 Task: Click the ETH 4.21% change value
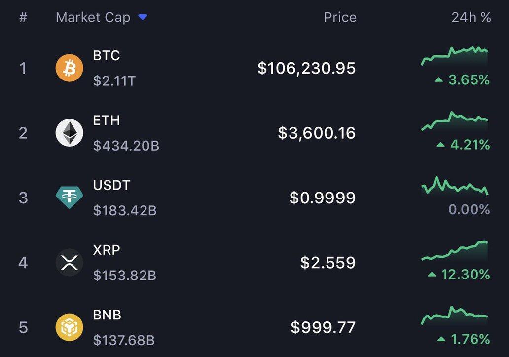tap(470, 145)
